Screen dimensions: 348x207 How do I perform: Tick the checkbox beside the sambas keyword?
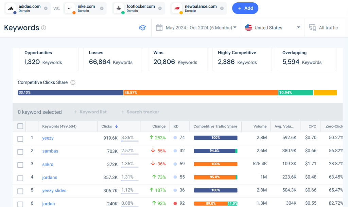coord(20,152)
